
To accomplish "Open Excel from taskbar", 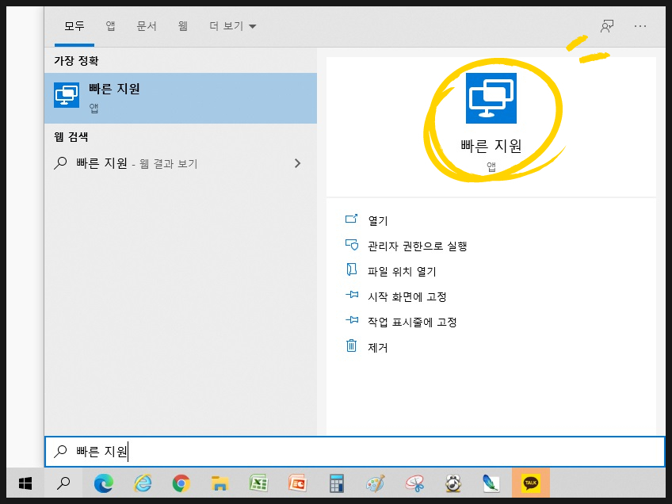I will click(259, 483).
